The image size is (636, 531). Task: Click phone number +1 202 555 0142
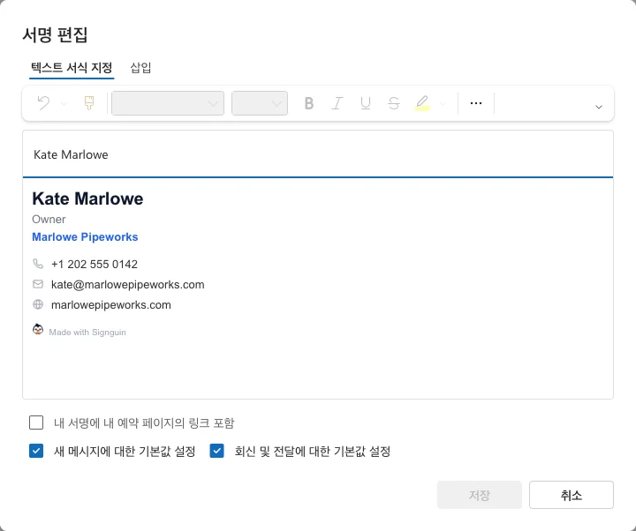coord(95,264)
